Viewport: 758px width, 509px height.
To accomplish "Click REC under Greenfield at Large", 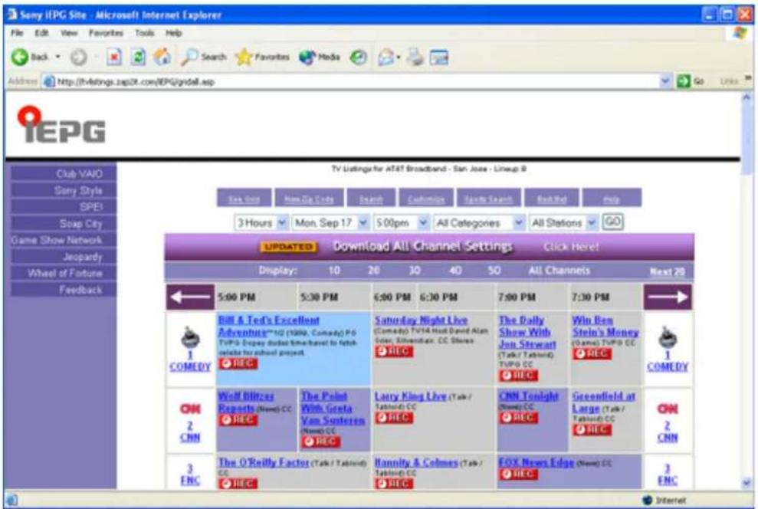I will tap(592, 430).
